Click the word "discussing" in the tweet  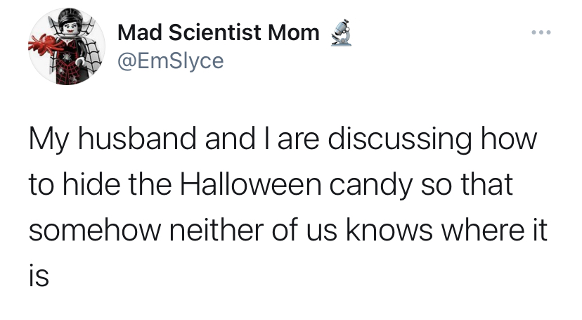396,138
